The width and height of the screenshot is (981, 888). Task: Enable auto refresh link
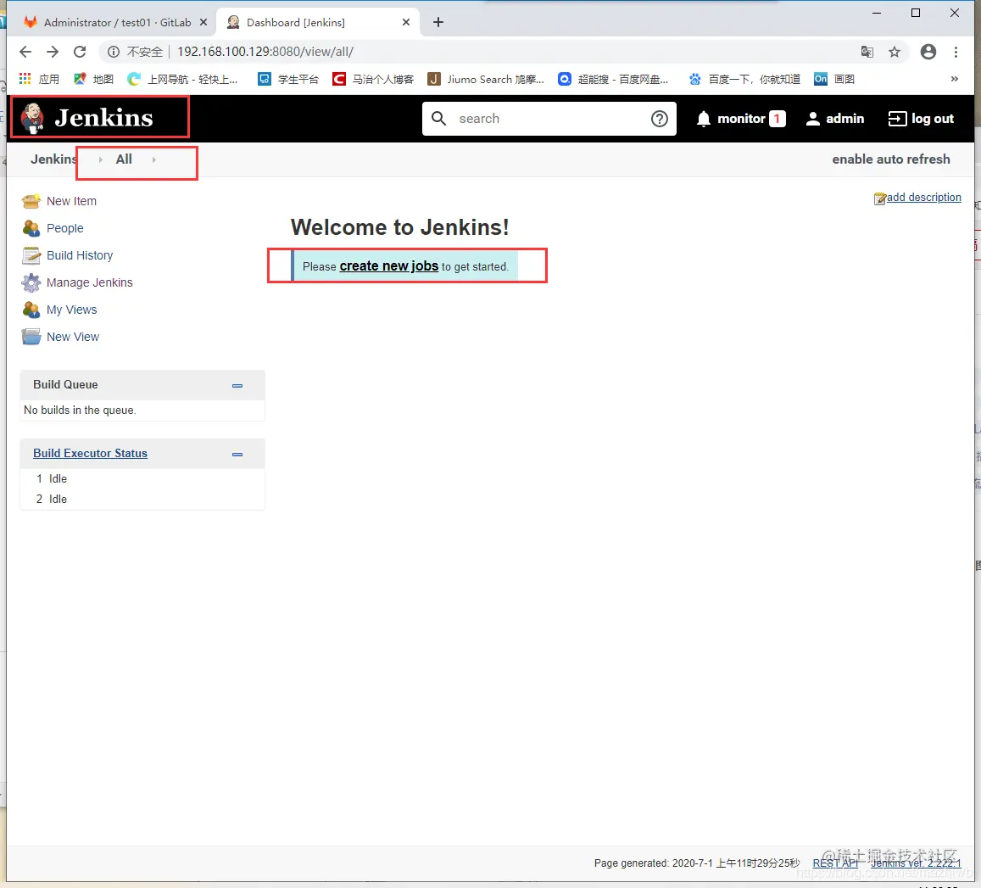(891, 159)
